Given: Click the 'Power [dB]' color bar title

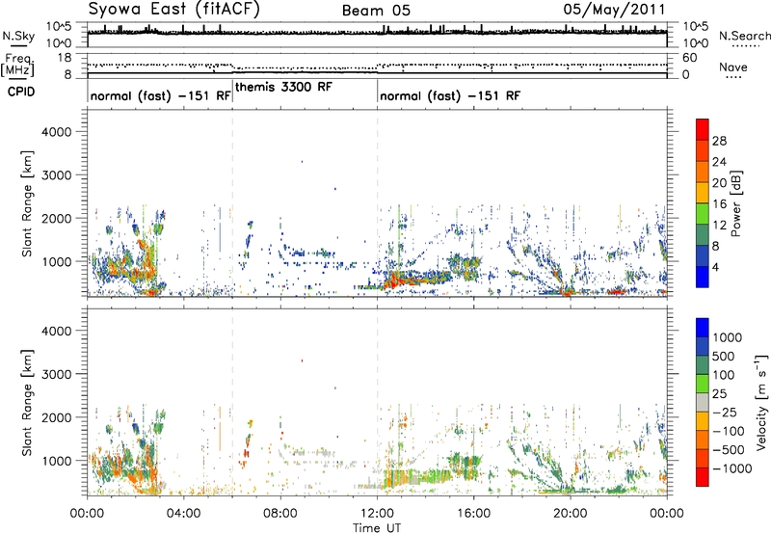Looking at the screenshot, I should click(x=736, y=203).
